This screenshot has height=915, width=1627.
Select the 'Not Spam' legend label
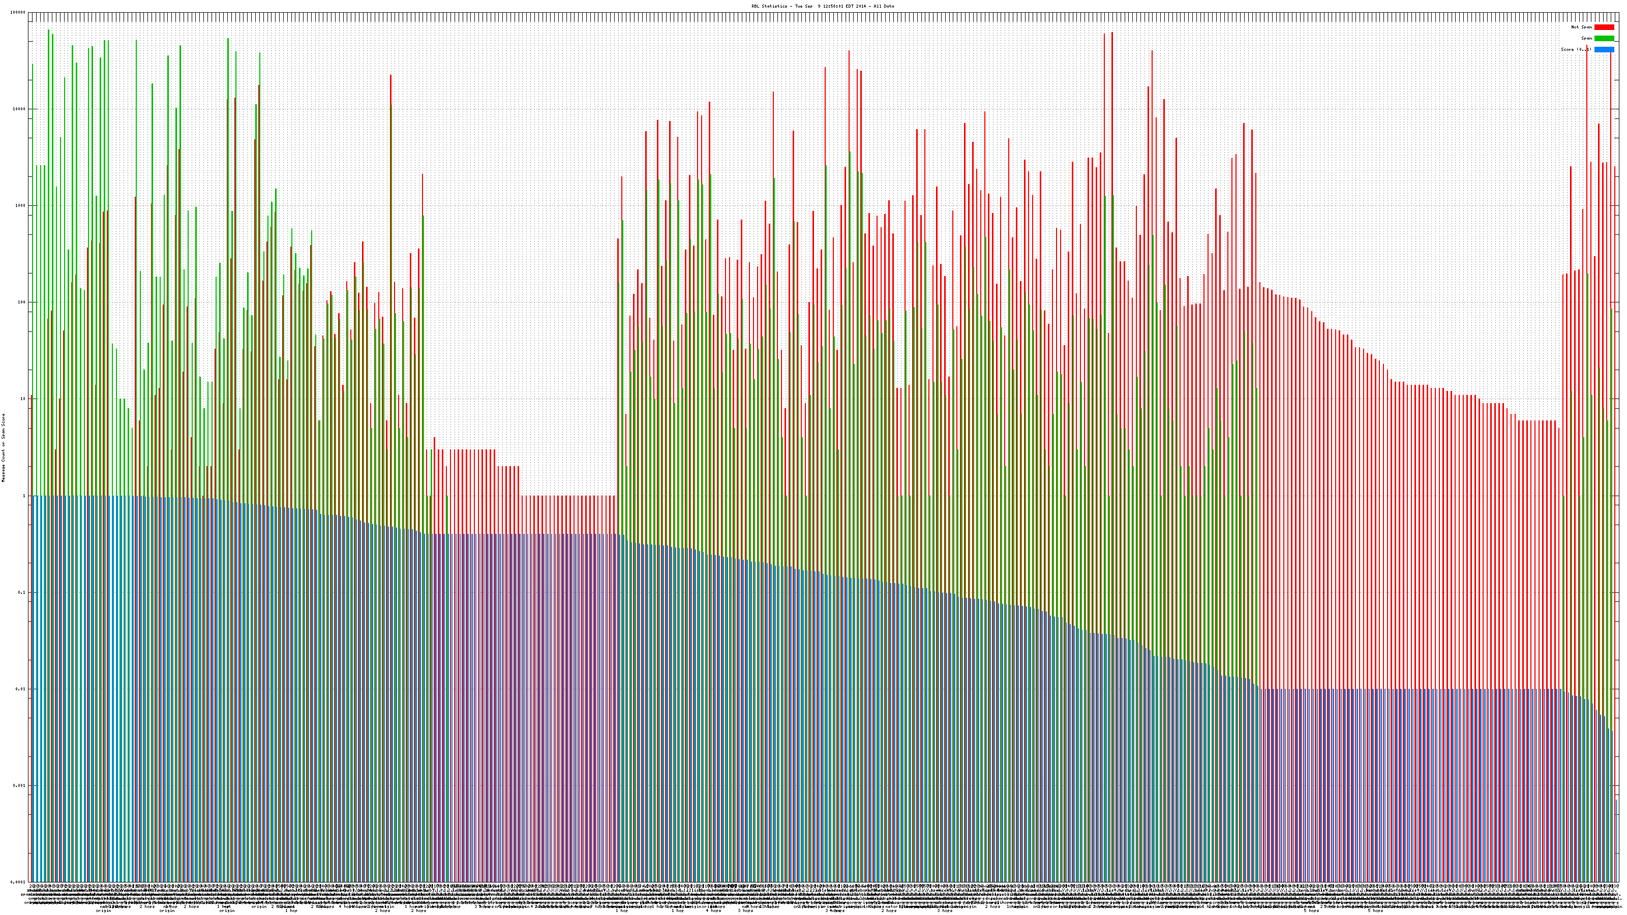tap(1582, 27)
